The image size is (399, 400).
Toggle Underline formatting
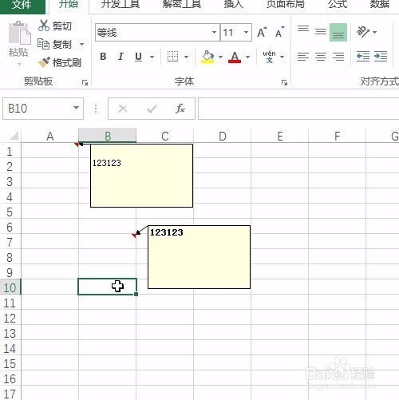[x=138, y=57]
